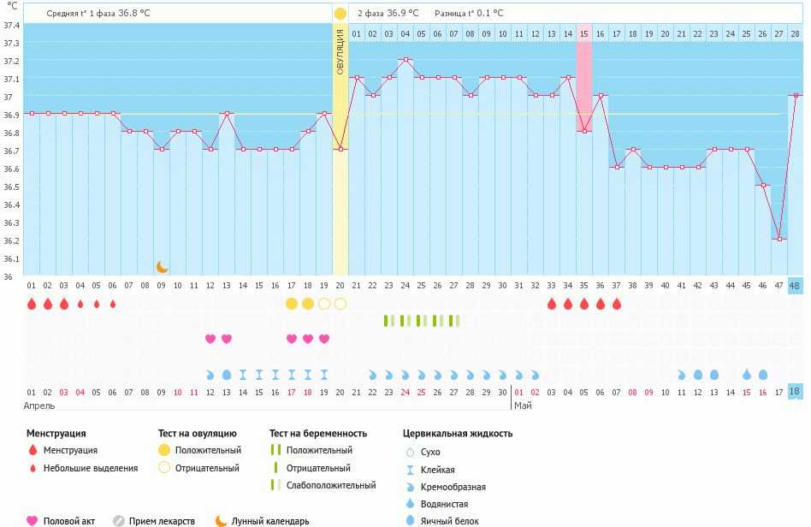Click the highlighted cycle day 48 cell
The height and width of the screenshot is (527, 811).
click(795, 285)
